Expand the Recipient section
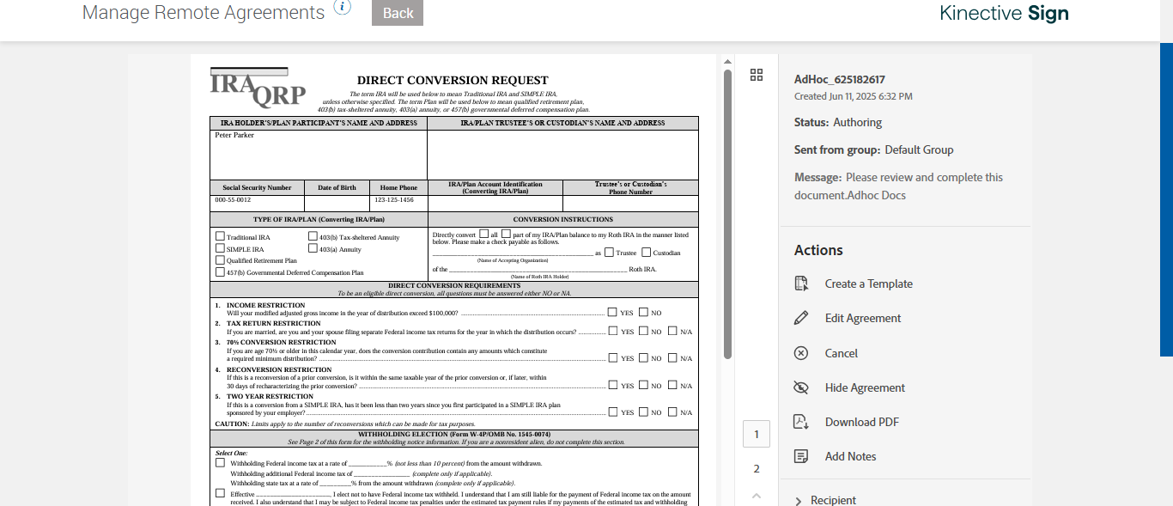The width and height of the screenshot is (1173, 506). click(x=825, y=500)
